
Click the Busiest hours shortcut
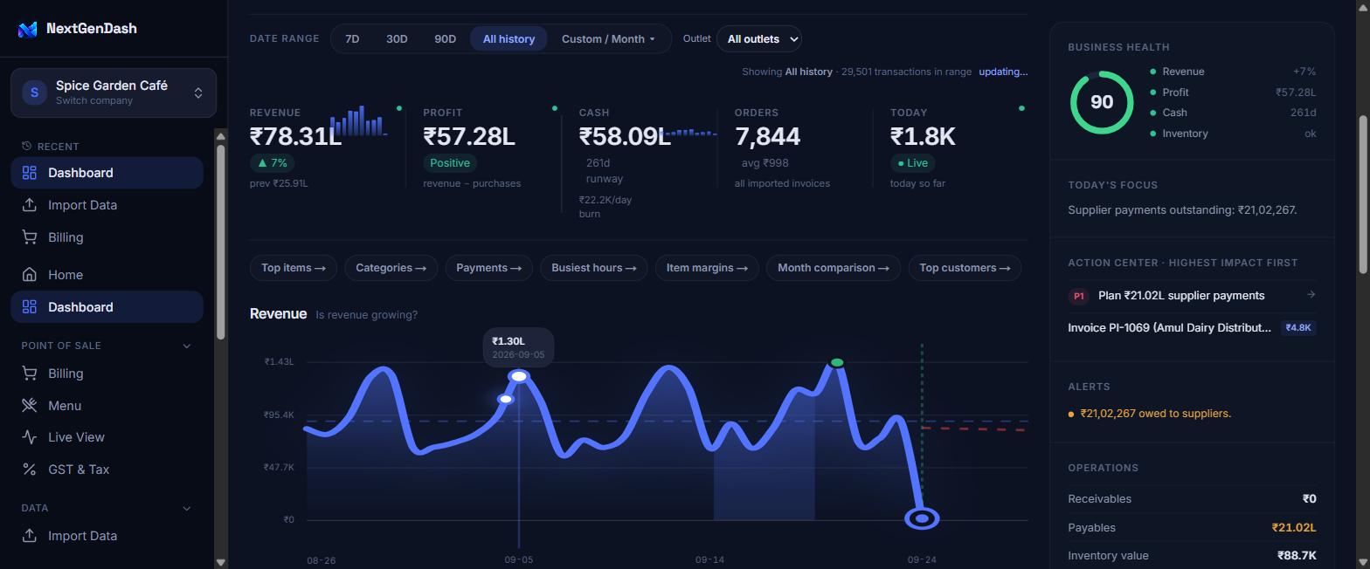[594, 268]
